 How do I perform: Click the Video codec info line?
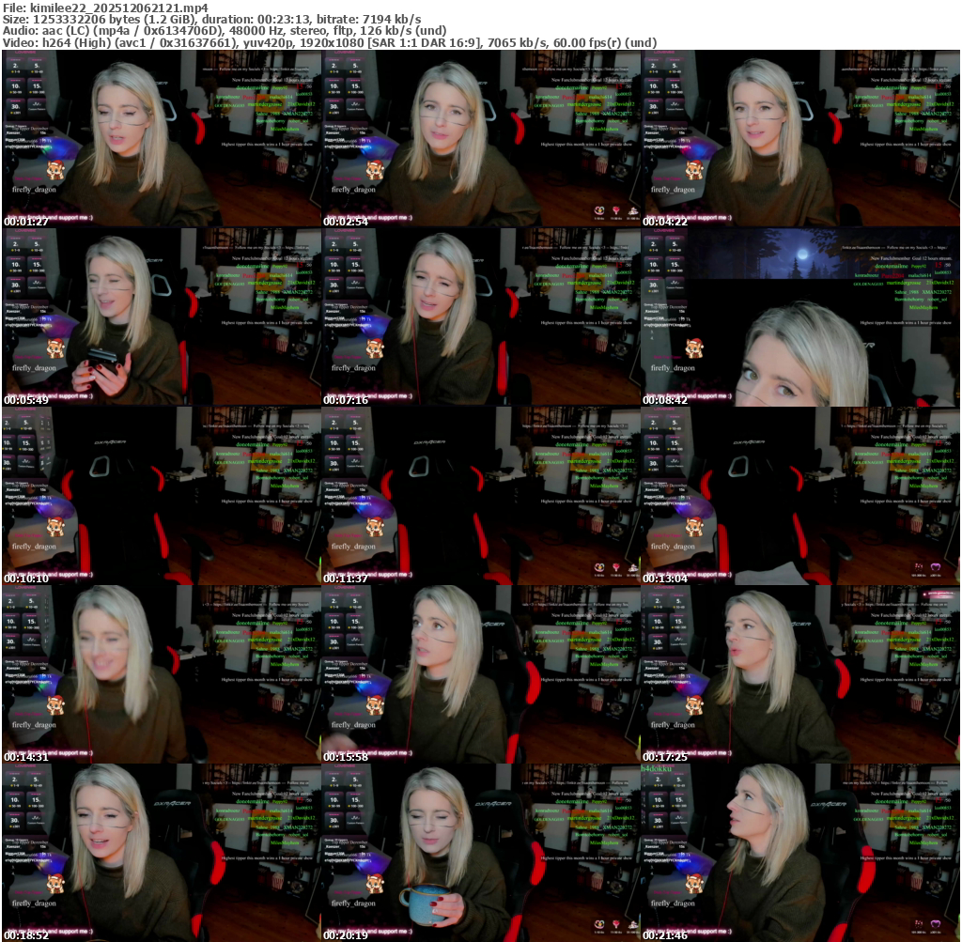(329, 43)
